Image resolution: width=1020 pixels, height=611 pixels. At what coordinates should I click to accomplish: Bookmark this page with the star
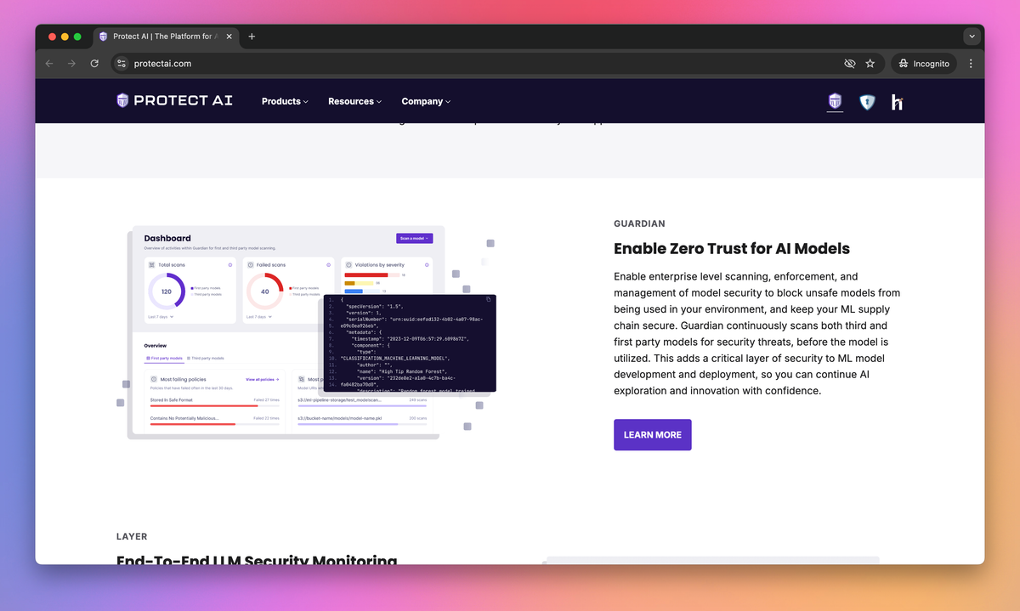(x=870, y=64)
